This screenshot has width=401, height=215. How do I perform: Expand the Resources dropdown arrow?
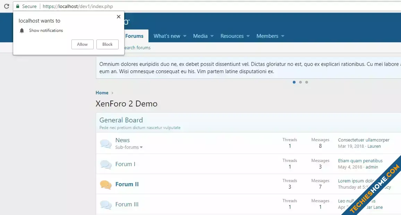pyautogui.click(x=248, y=36)
